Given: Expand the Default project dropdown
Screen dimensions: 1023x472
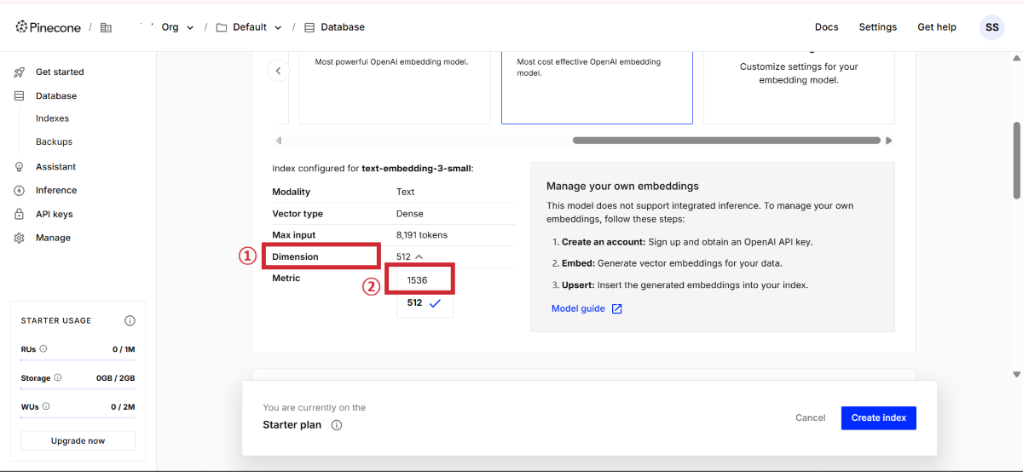Looking at the screenshot, I should point(277,27).
